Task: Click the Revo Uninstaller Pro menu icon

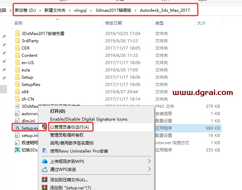Action: click(x=45, y=151)
